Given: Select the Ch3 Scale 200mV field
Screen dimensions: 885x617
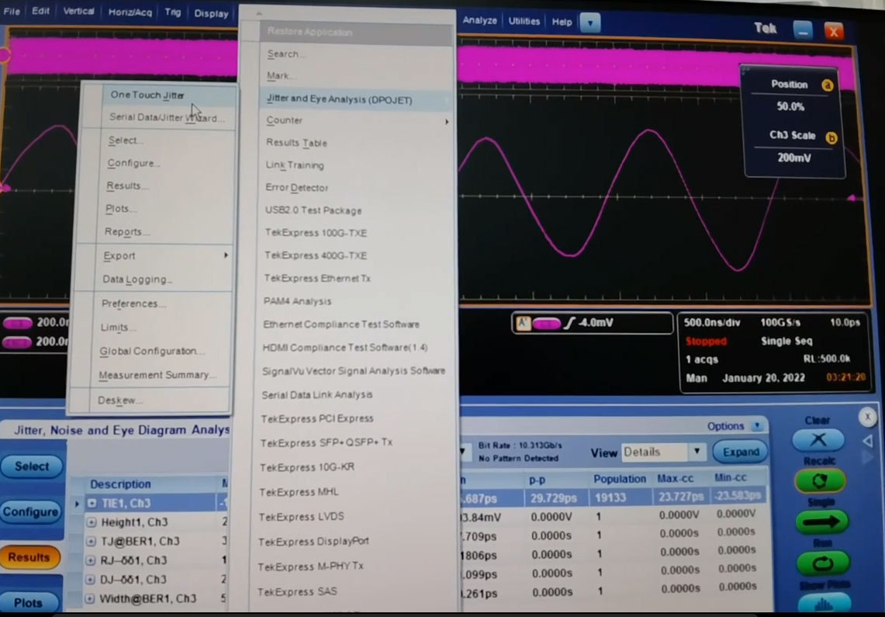Looking at the screenshot, I should coord(791,157).
